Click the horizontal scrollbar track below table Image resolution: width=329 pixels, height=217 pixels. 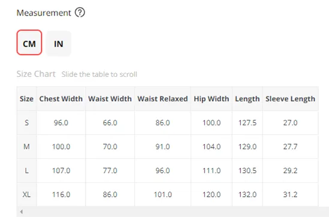pyautogui.click(x=173, y=212)
